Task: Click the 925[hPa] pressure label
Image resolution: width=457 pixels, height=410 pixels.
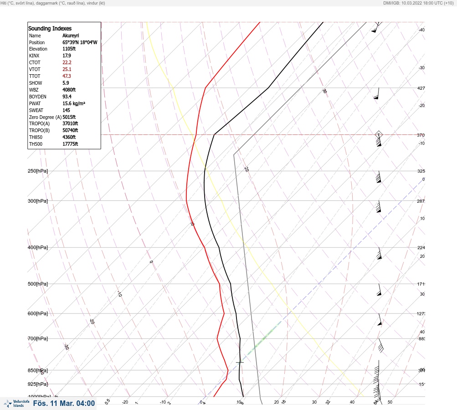Action: click(x=38, y=384)
